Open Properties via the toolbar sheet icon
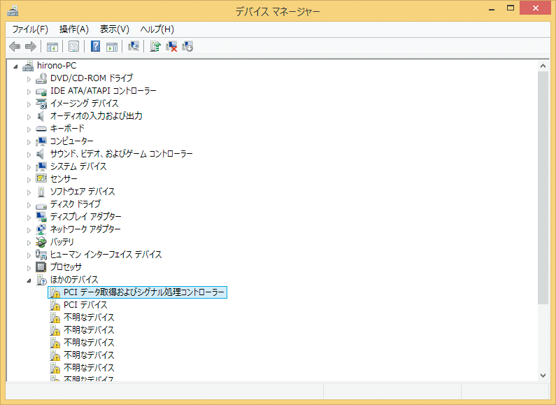Screen dimensions: 556x405 point(73,46)
